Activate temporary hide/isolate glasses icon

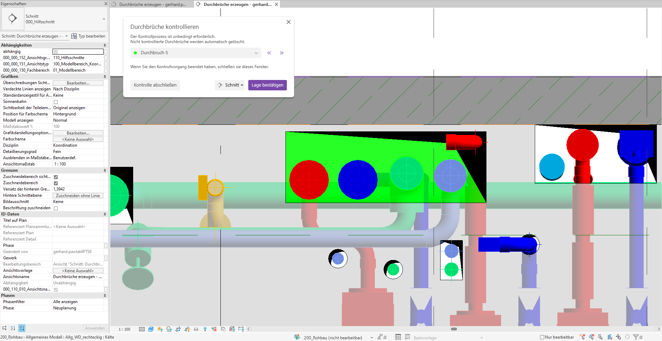coord(196,329)
